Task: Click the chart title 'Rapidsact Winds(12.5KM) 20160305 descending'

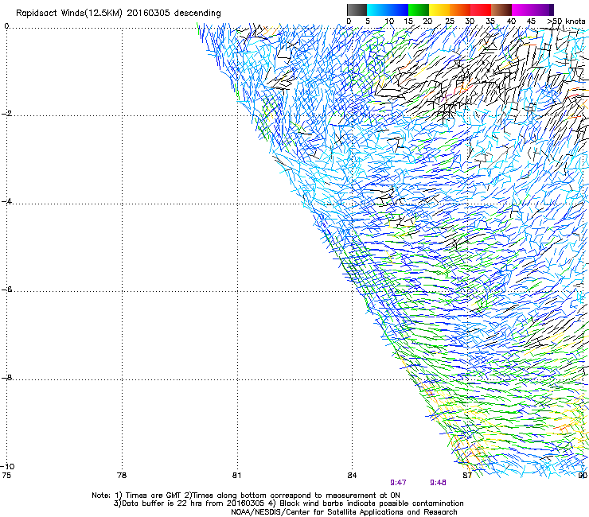Action: [119, 14]
